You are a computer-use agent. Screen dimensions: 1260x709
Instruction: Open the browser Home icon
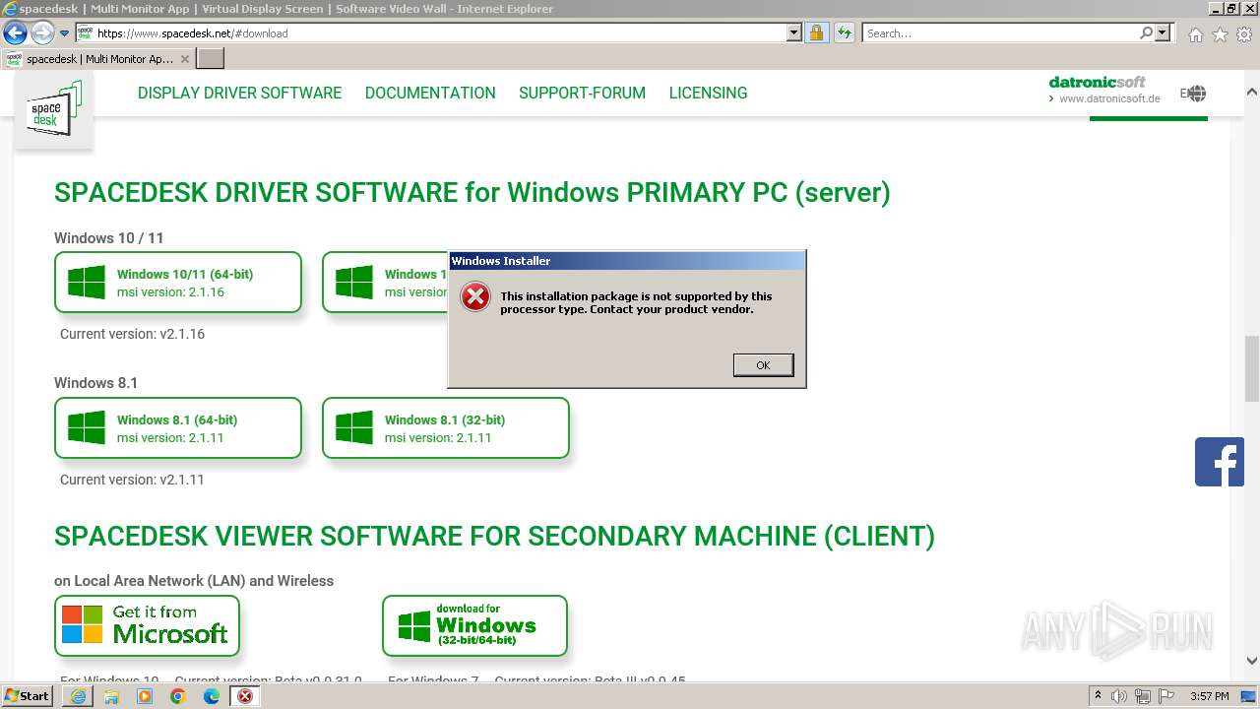[x=1195, y=34]
